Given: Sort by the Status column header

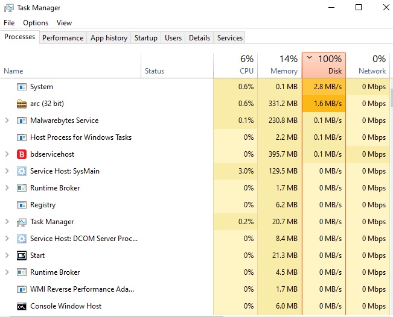Looking at the screenshot, I should (x=177, y=66).
